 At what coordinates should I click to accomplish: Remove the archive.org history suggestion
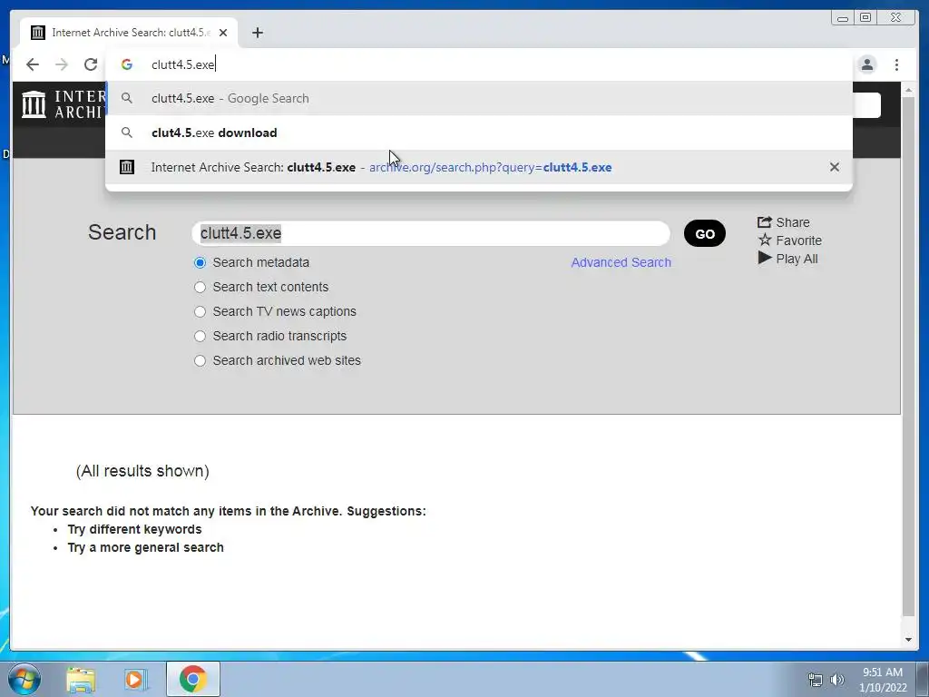tap(835, 167)
